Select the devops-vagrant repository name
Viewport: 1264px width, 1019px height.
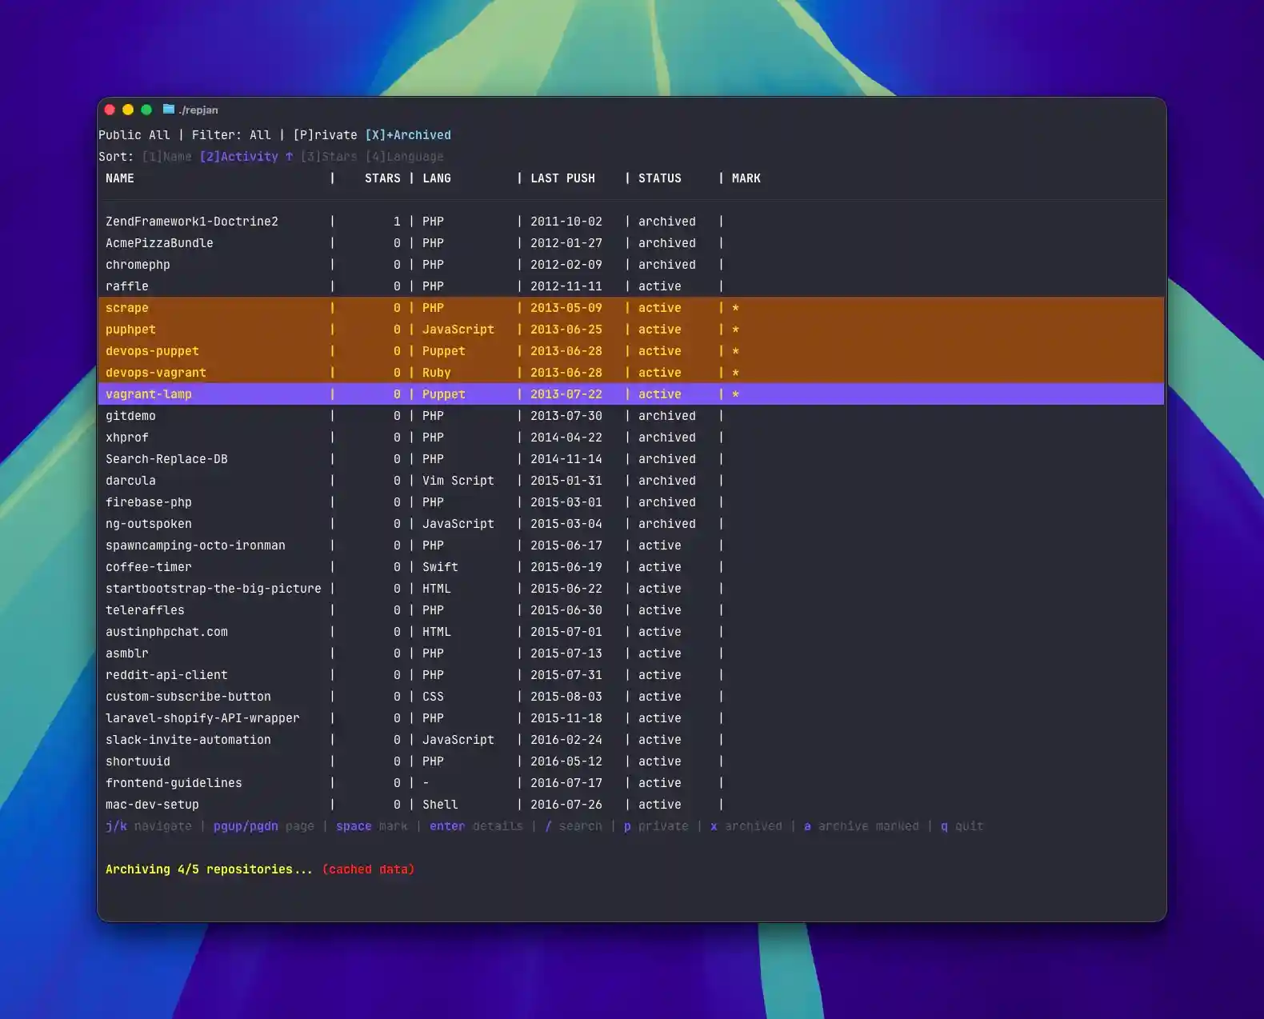pyautogui.click(x=156, y=373)
